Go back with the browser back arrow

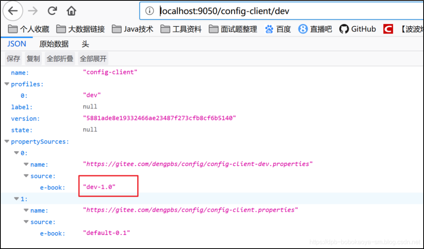click(13, 11)
